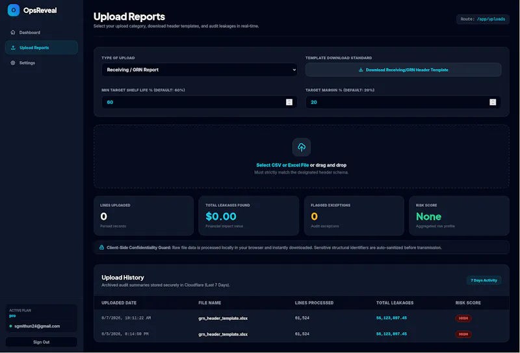Sign out of the account

(x=42, y=342)
